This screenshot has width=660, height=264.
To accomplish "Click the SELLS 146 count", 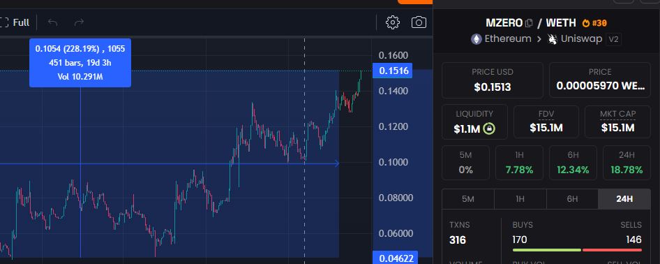I will coord(633,240).
